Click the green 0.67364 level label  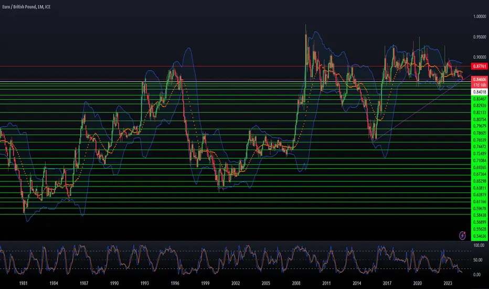(x=480, y=174)
